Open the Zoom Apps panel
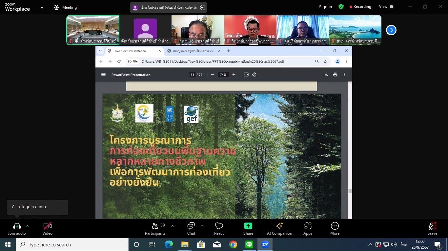 pos(308,228)
